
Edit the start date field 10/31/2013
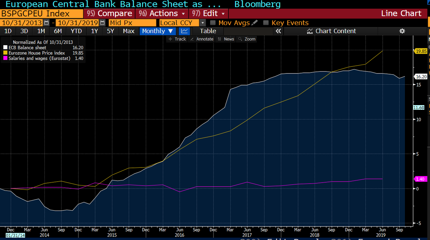22,23
